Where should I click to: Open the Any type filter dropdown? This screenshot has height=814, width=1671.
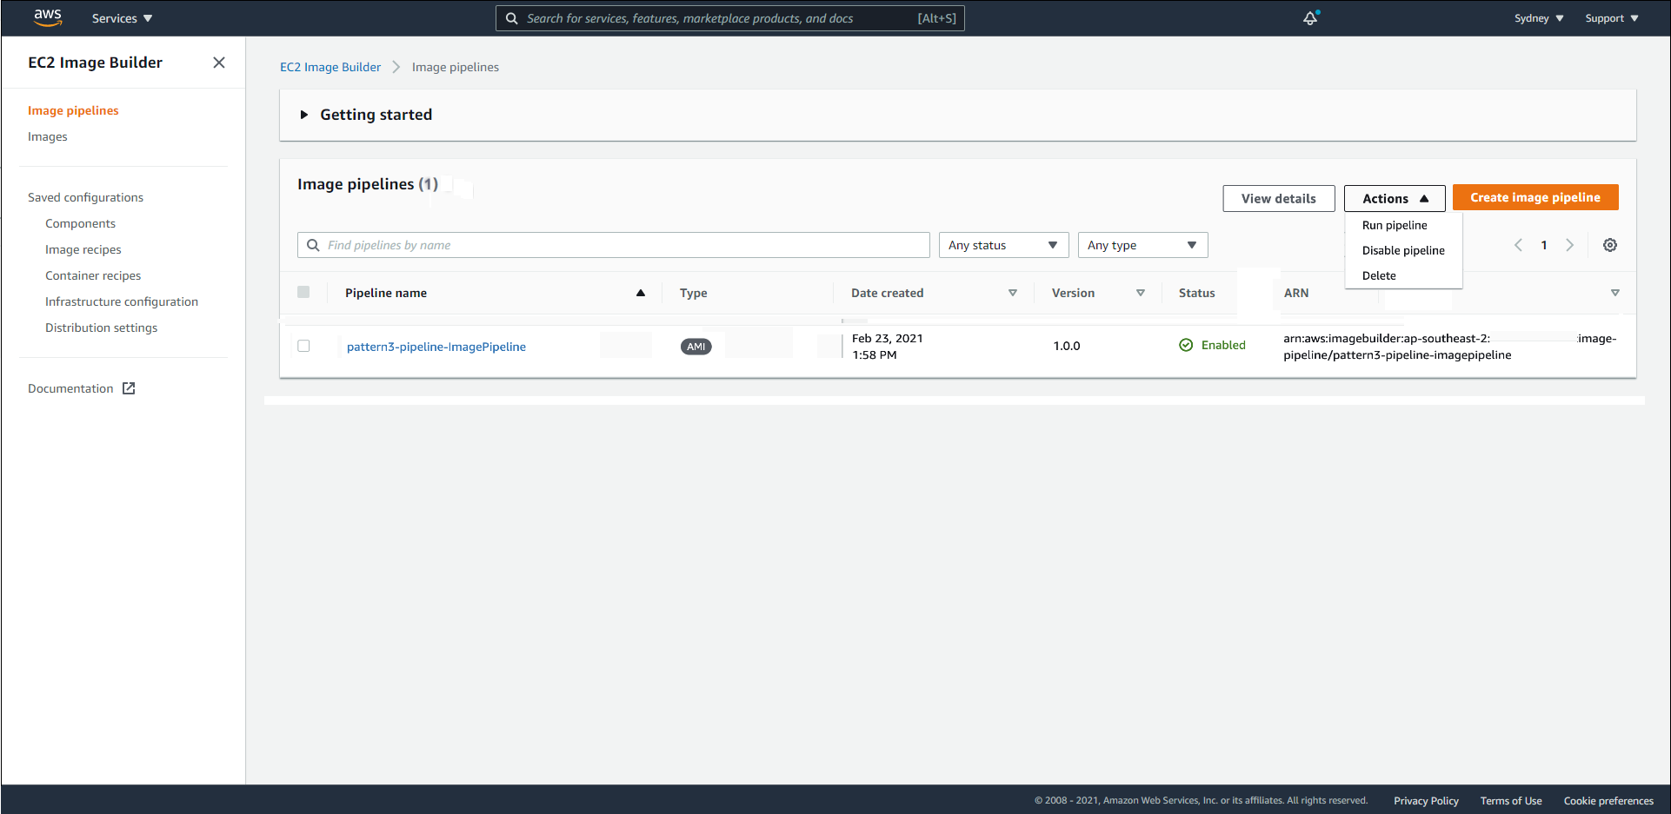click(1143, 245)
